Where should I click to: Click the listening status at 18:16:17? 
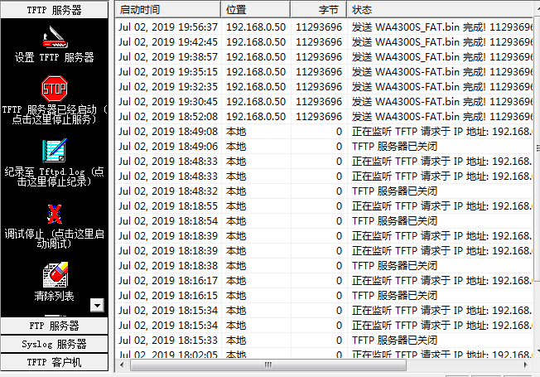[x=442, y=281]
